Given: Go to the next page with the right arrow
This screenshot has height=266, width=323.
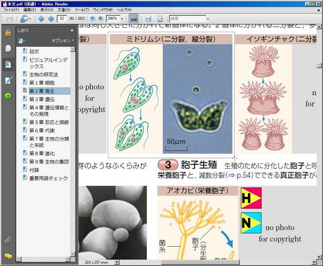Looking at the screenshot, I should 51,19.
